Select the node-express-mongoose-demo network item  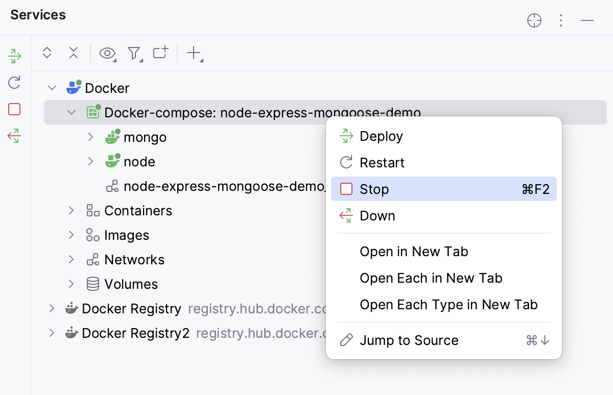(215, 186)
